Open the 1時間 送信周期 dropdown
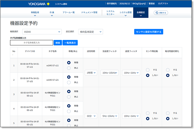The height and width of the screenshot is (129, 194). tap(91, 73)
